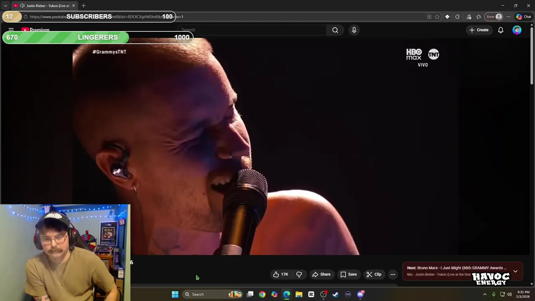
Task: Show hidden system tray icons
Action: pos(485,294)
